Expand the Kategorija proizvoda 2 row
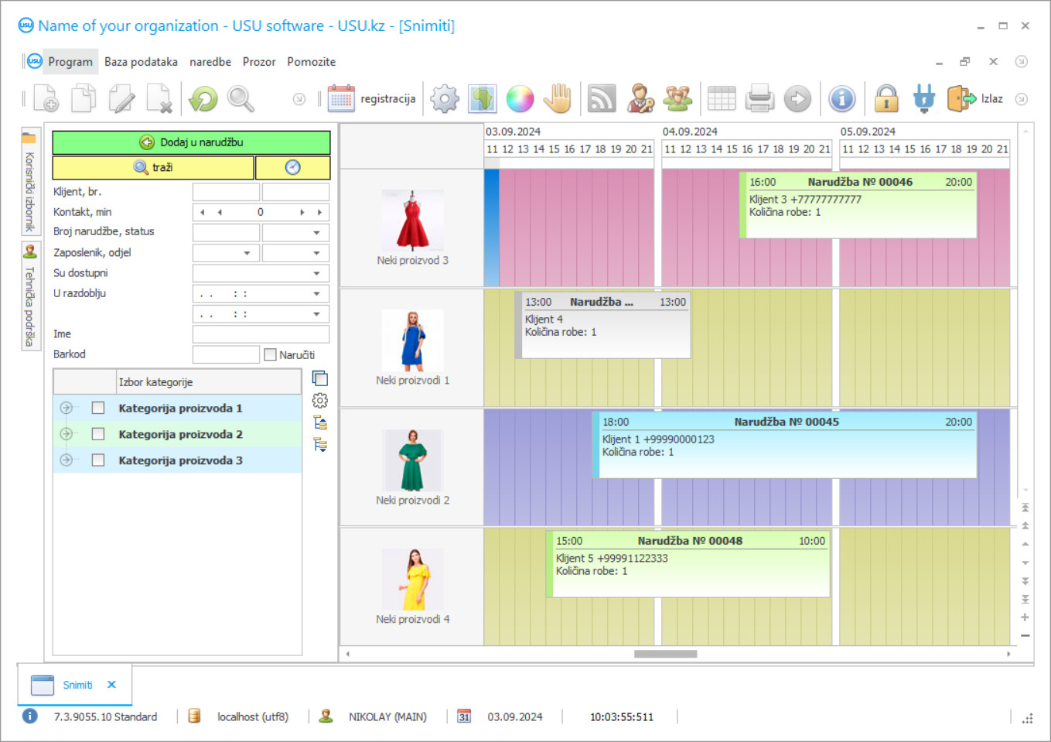Viewport: 1051px width, 742px height. click(66, 434)
